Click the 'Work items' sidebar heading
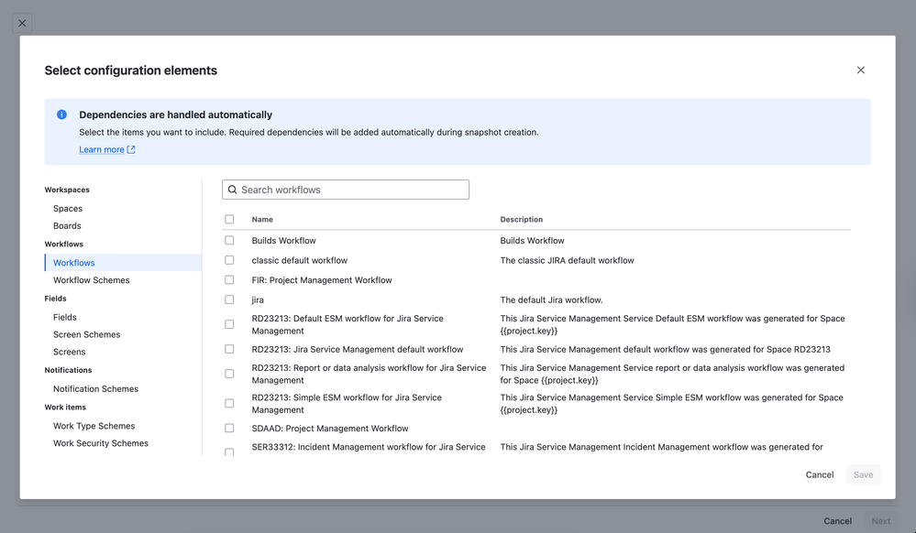Image resolution: width=916 pixels, height=533 pixels. click(x=65, y=408)
